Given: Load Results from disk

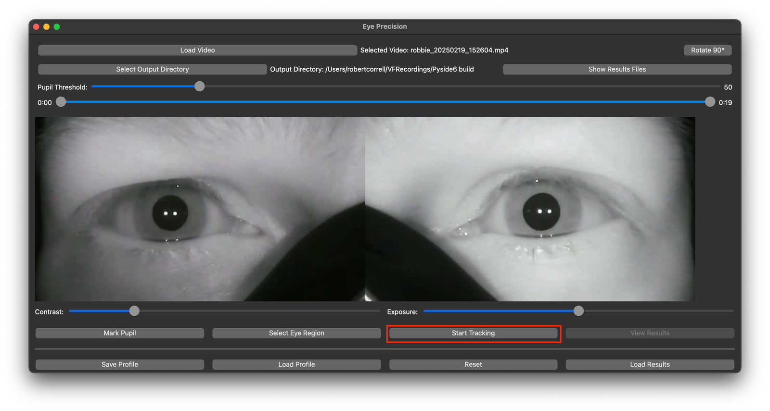Looking at the screenshot, I should (x=650, y=364).
